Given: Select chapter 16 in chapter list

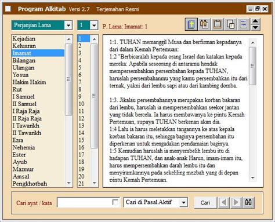Looking at the screenshot, I should pyautogui.click(x=84, y=147).
